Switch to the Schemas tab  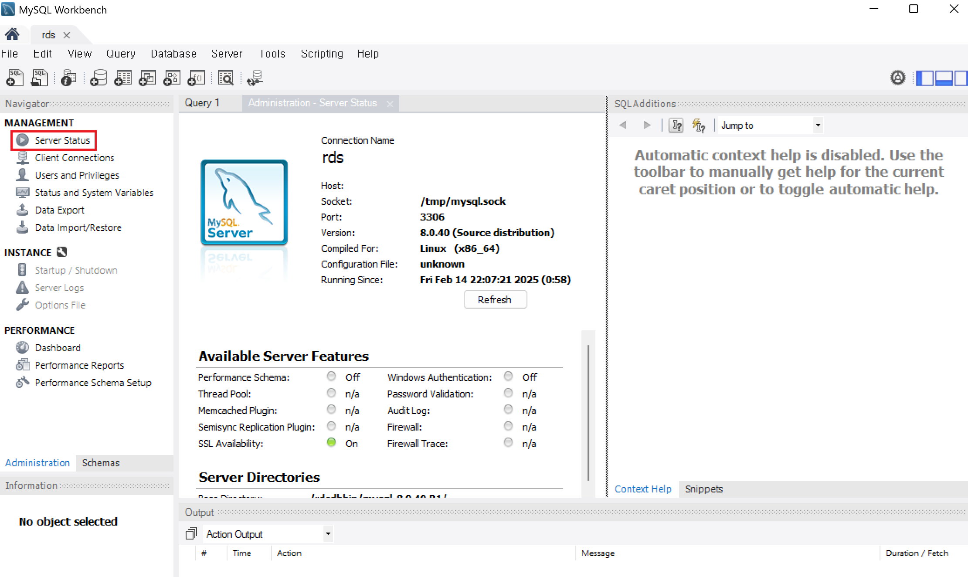tap(101, 463)
